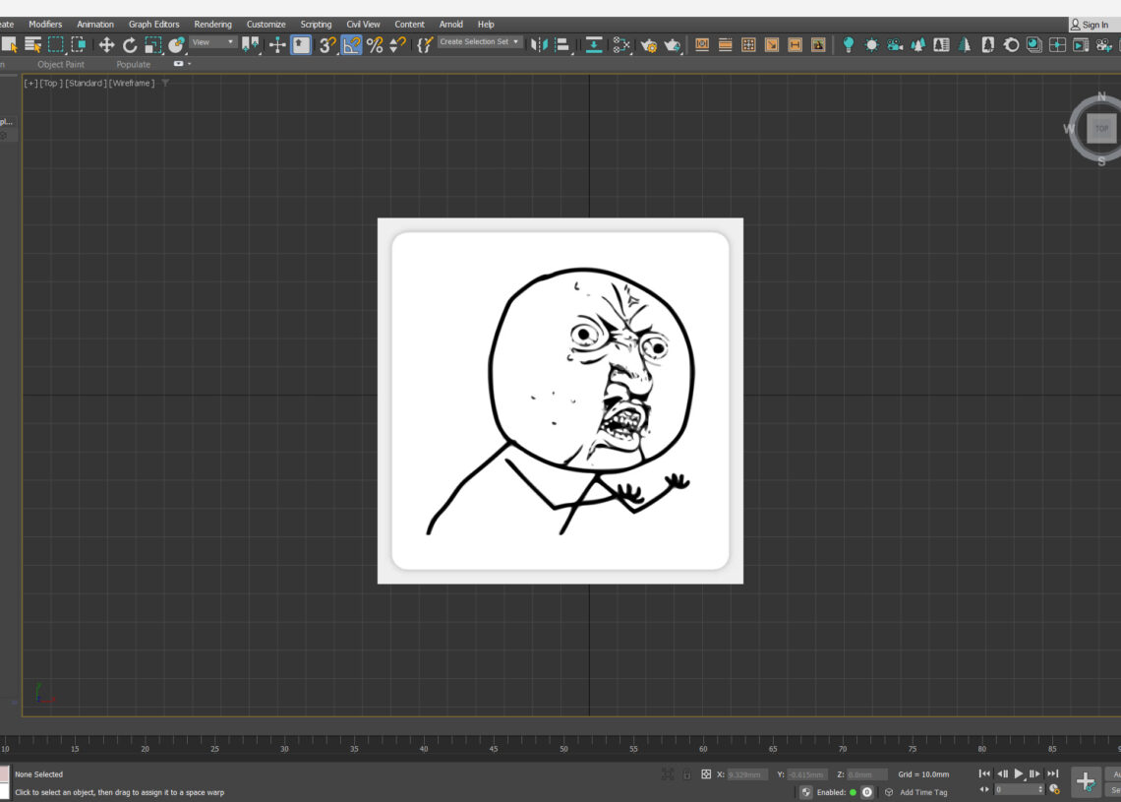Toggle the 3D Snaps Toggle
1121x802 pixels.
click(x=326, y=44)
